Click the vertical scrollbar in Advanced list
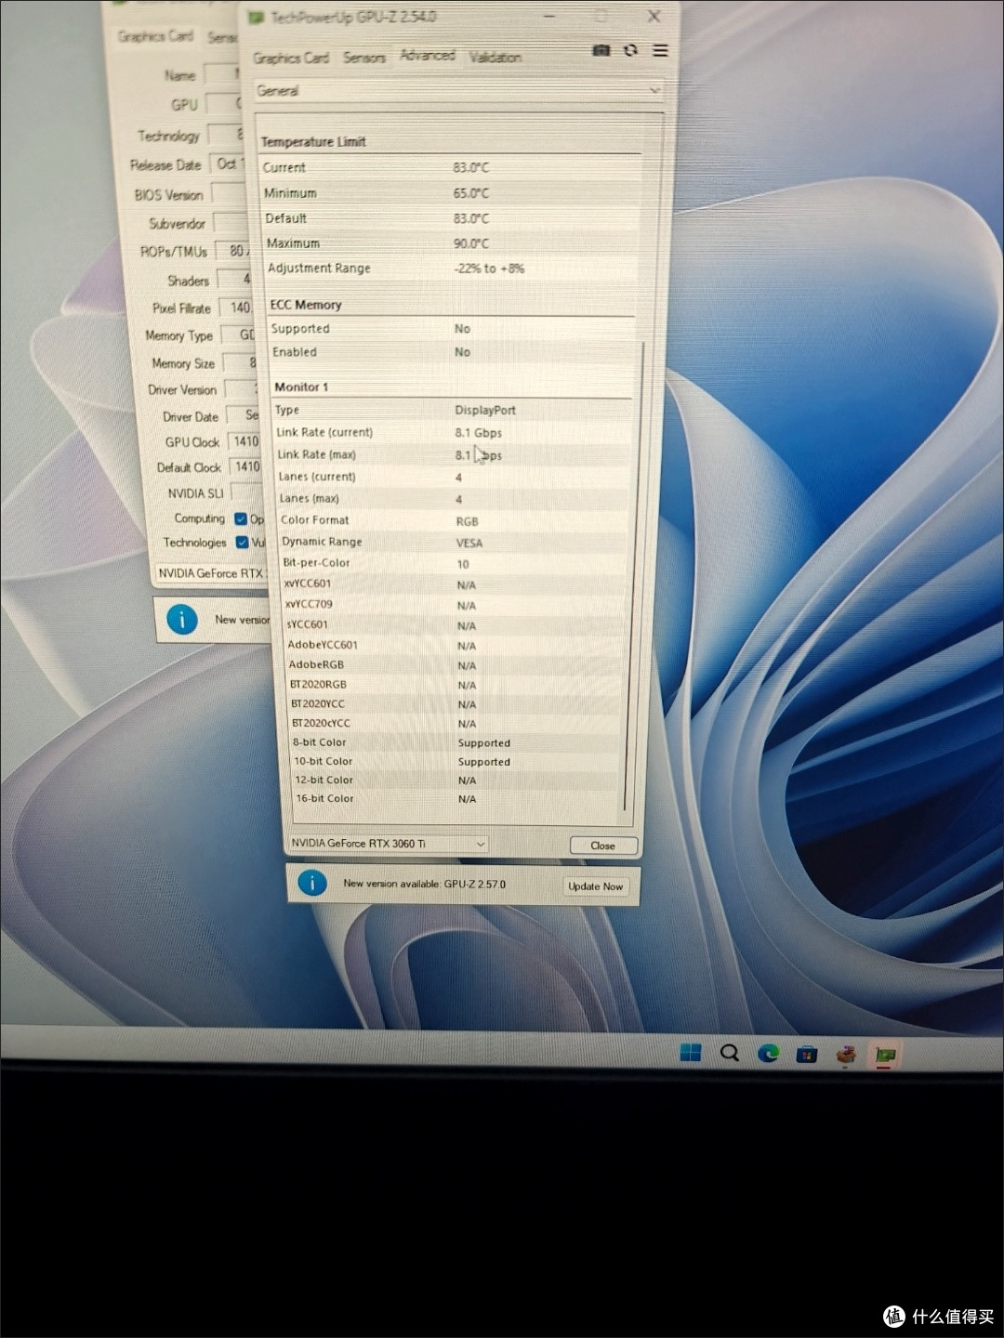Screen dimensions: 1004x1338 633,576
